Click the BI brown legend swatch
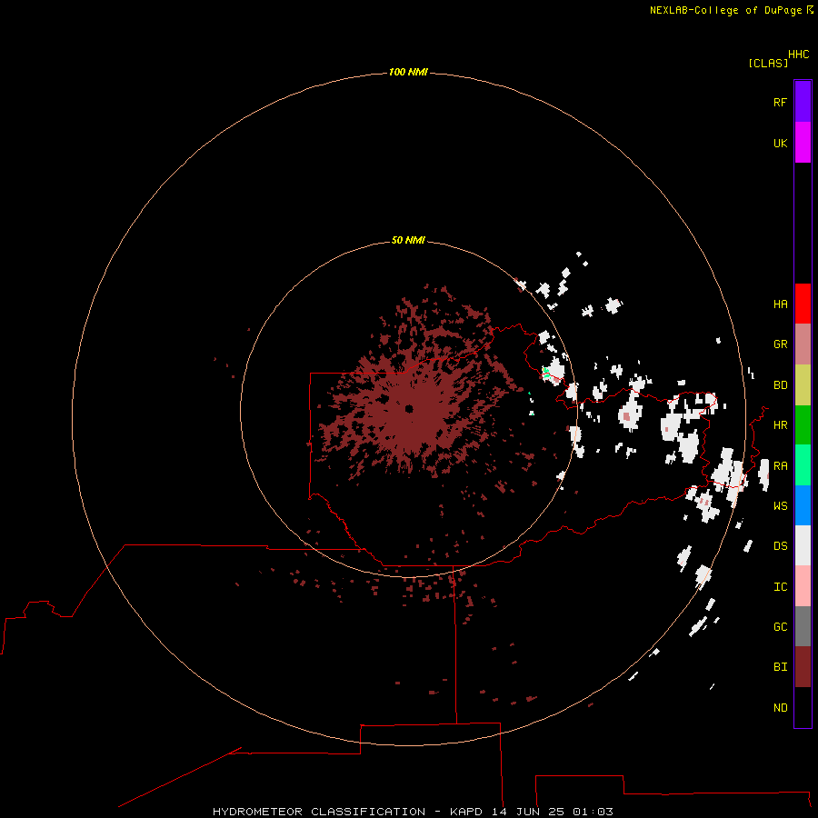Screen dimensions: 818x818 click(803, 667)
